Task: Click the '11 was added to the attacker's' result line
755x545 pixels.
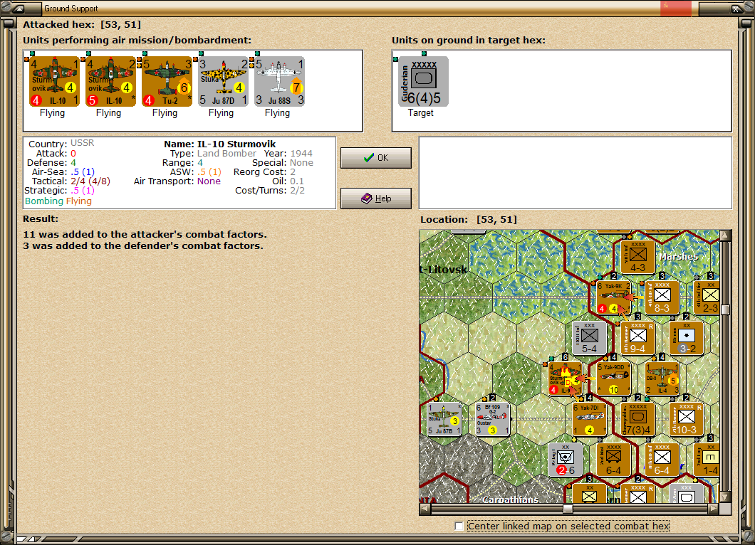Action: [145, 234]
